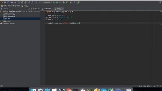Click the Run with Coverage icon
The width and height of the screenshot is (162, 91).
coord(60,3)
